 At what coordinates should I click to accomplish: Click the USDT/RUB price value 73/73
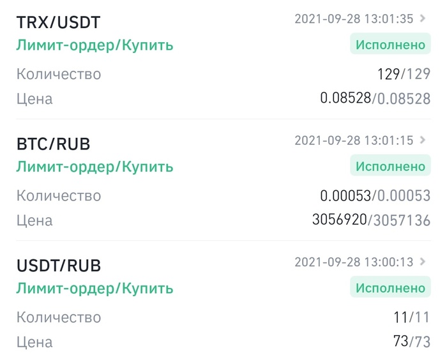point(411,342)
